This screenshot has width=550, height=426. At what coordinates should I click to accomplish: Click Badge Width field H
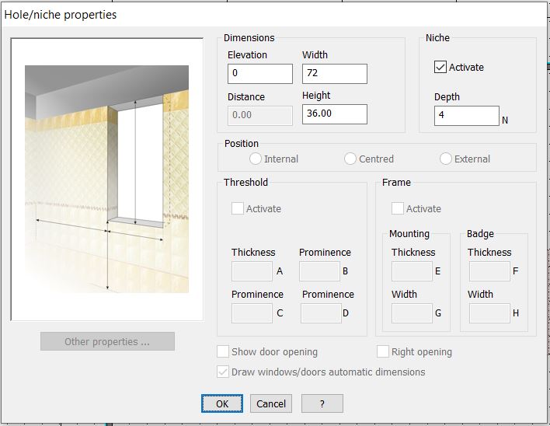[x=489, y=313]
